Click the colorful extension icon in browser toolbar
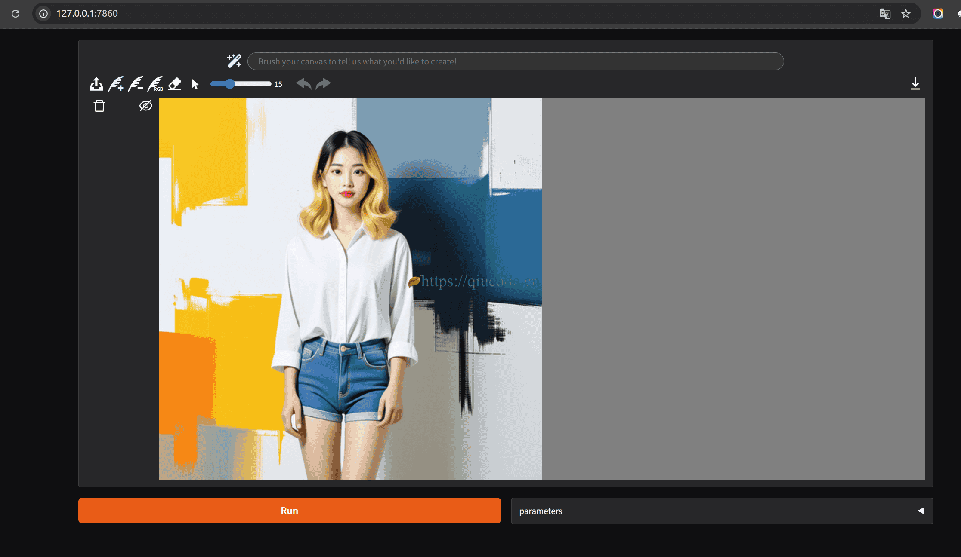 [938, 14]
